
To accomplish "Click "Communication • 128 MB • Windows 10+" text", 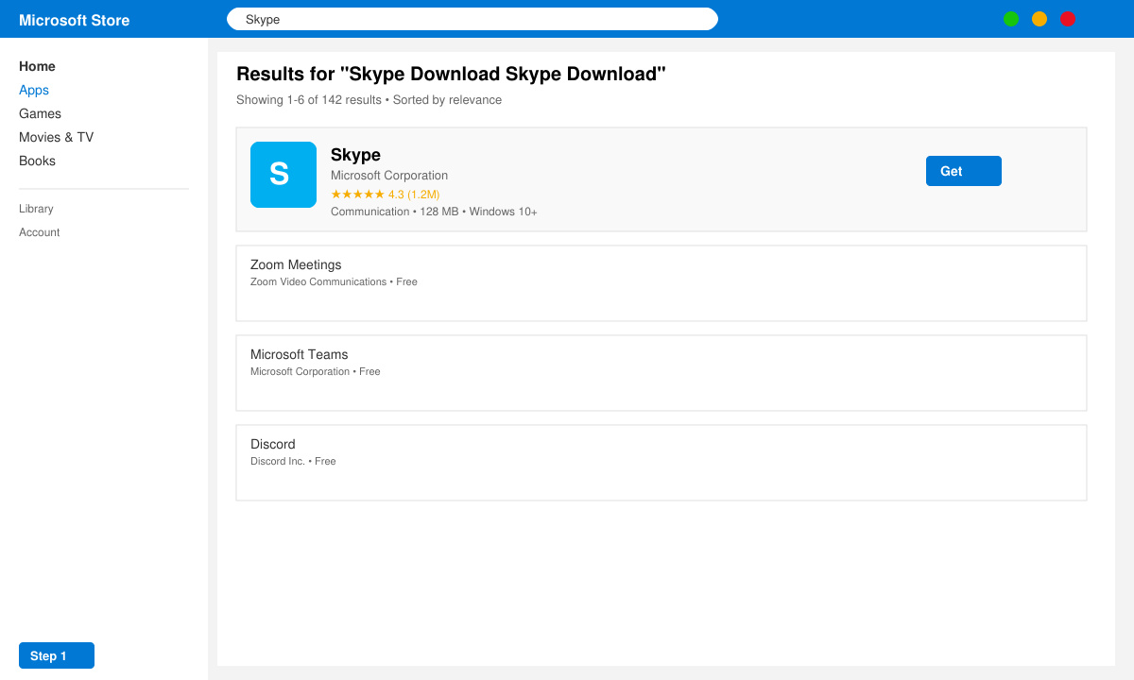I will (x=434, y=212).
